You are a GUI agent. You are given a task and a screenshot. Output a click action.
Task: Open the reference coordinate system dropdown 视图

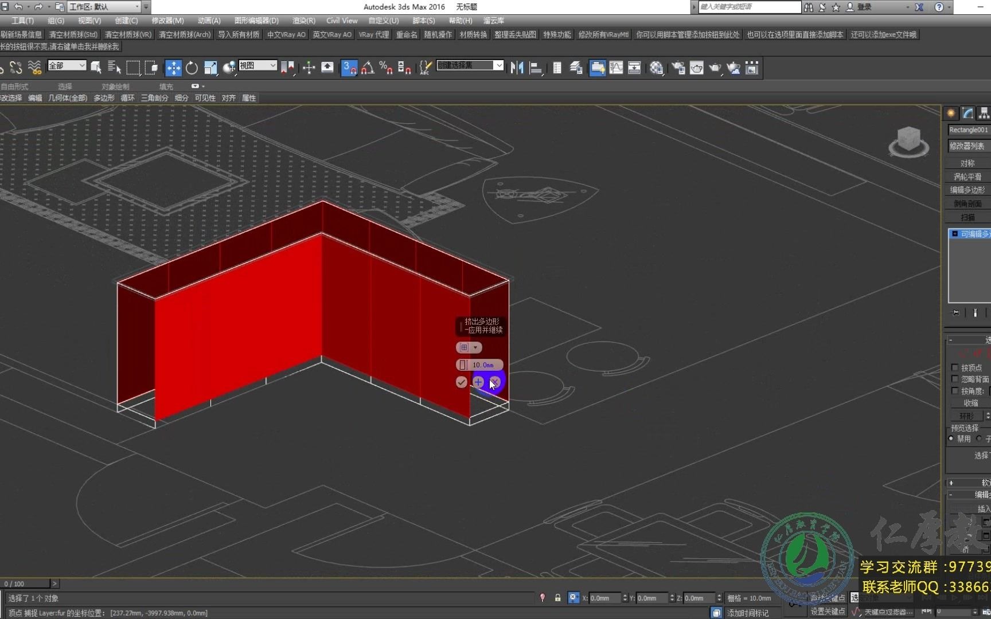coord(257,65)
